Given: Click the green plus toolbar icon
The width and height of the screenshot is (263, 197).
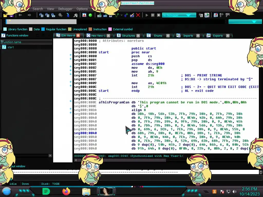Looking at the screenshot, I should [x=117, y=15].
